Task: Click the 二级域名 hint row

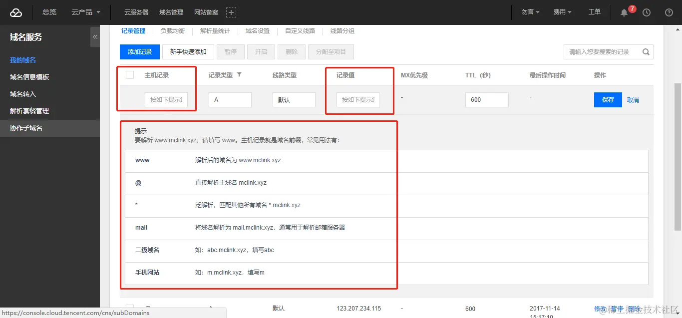Action: coord(386,250)
